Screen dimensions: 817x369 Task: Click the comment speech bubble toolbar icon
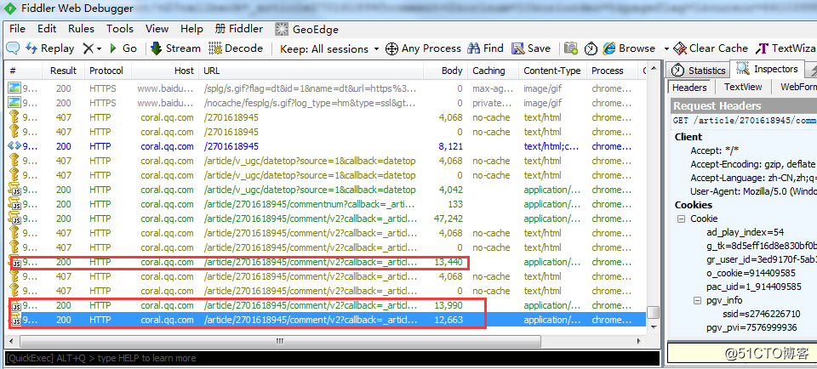pos(13,48)
